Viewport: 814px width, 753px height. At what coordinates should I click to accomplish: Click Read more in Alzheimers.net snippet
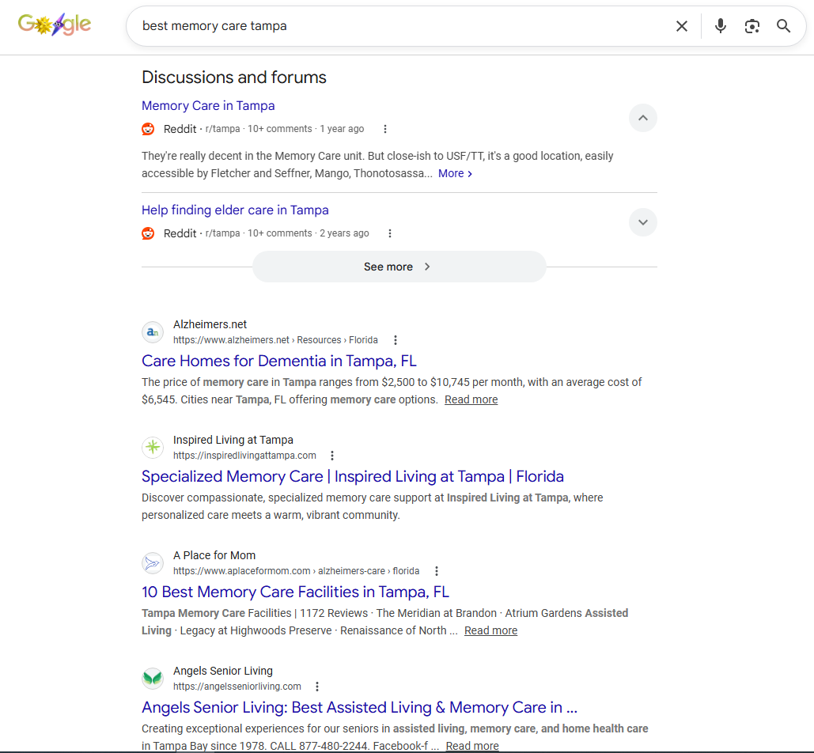[x=471, y=399]
